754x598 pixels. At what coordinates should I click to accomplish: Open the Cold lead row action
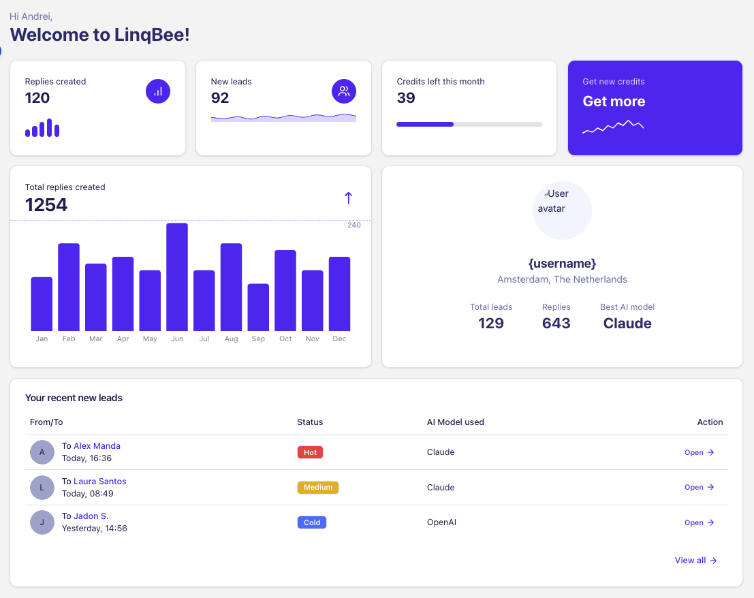(x=699, y=522)
